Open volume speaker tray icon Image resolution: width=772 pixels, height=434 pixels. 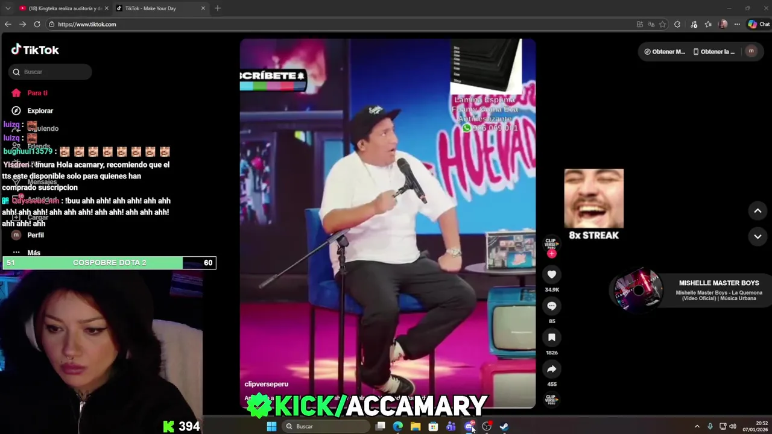click(733, 427)
